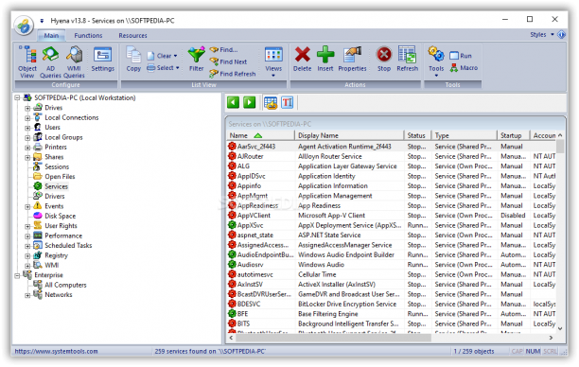Select the BDESVC service row

tap(391, 304)
